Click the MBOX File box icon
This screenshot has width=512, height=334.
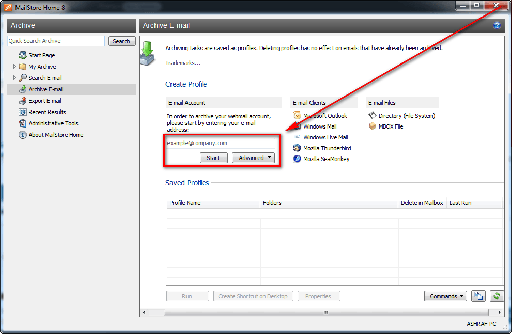(x=372, y=126)
